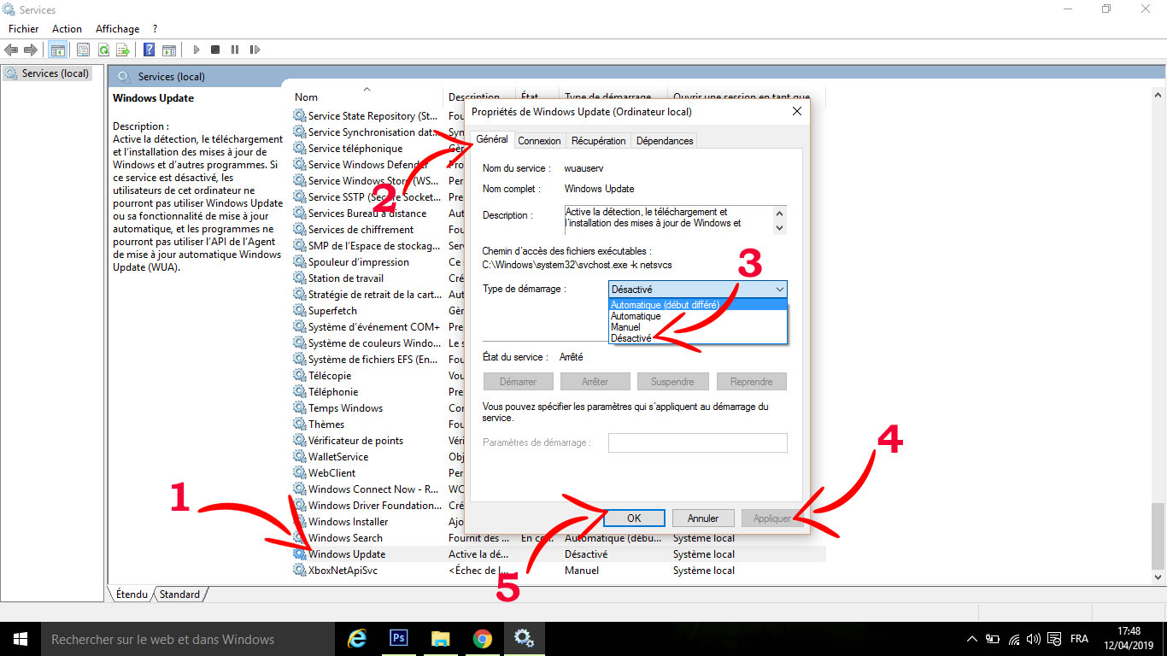Click the Arrêter service button

595,382
